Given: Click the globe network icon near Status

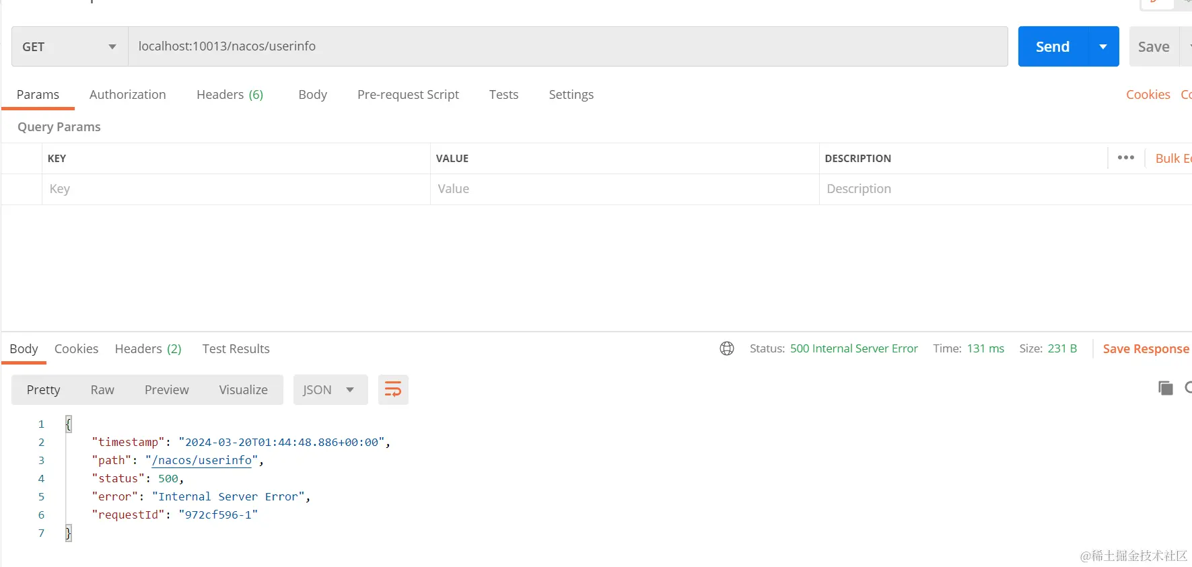Looking at the screenshot, I should point(727,348).
